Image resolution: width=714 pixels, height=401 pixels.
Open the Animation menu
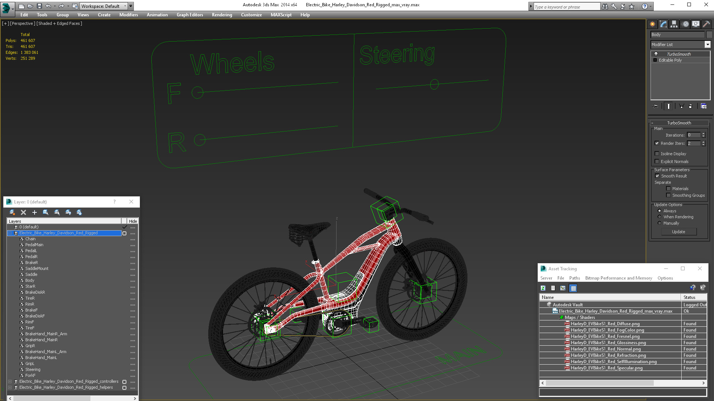tap(157, 15)
